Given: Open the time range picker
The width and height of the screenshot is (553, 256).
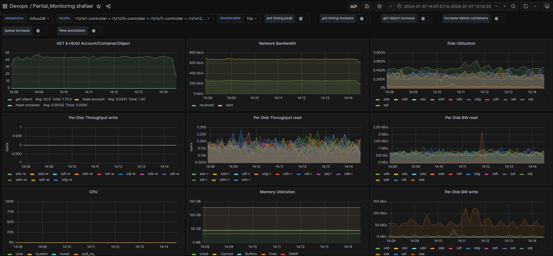Looking at the screenshot, I should coord(447,6).
